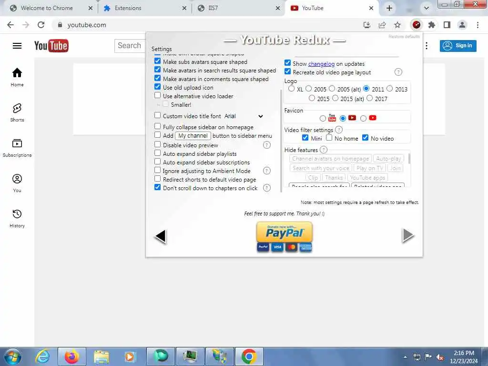488x366 pixels.
Task: Open help for Ignore adjusting Ambient Mode
Action: pyautogui.click(x=267, y=171)
